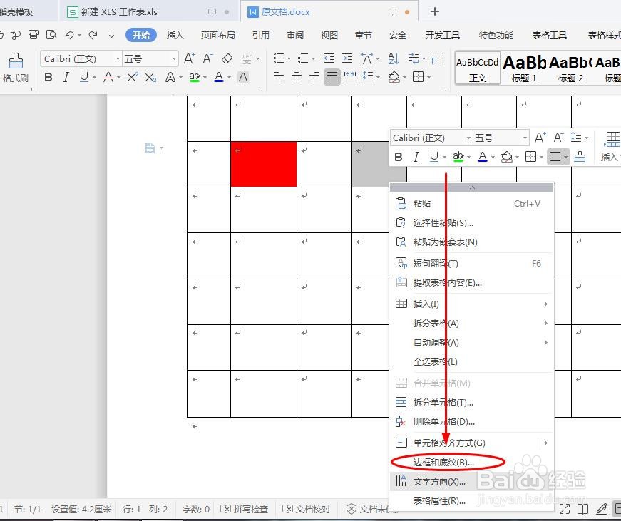
Task: Apply the 标题 1 style
Action: tap(524, 68)
